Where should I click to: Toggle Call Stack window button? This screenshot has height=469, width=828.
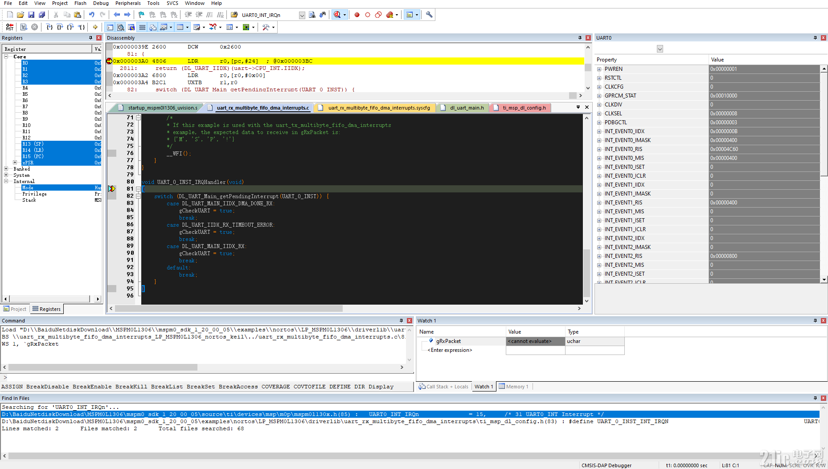point(153,27)
